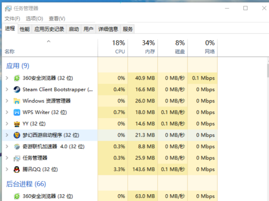Expand the Steam Client Bootstrapper row
This screenshot has height=201, width=269.
pos(7,90)
